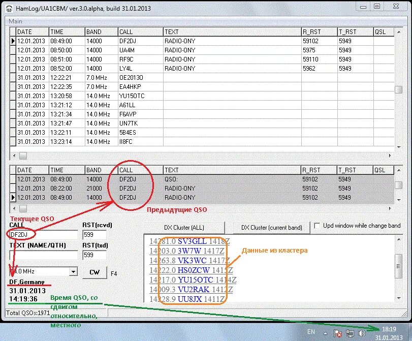Enable Upd window while change band checkbox
412x341 pixels.
(x=317, y=226)
